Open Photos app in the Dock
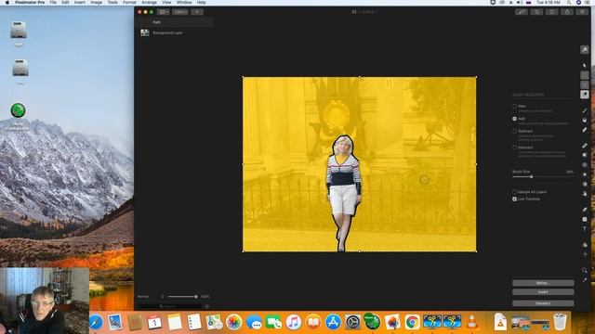 (x=233, y=322)
